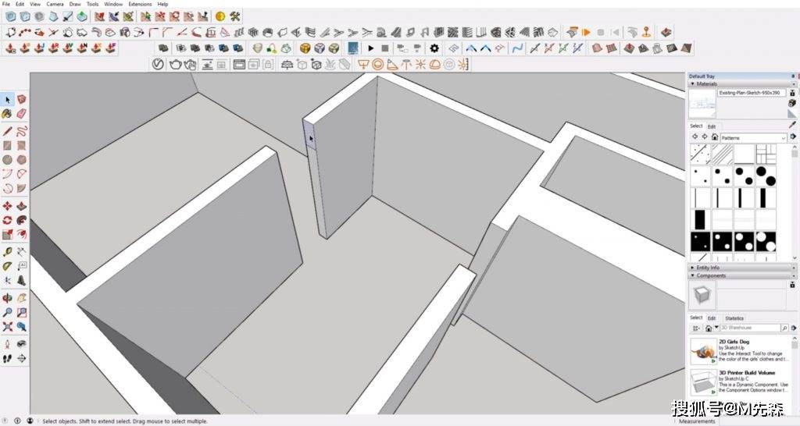This screenshot has width=800, height=426.
Task: Click Materials forward arrow
Action: 705,137
